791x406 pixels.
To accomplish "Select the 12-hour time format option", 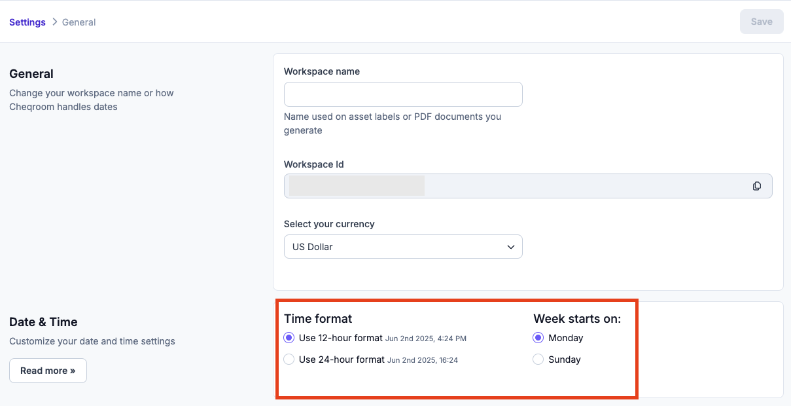I will coord(289,338).
